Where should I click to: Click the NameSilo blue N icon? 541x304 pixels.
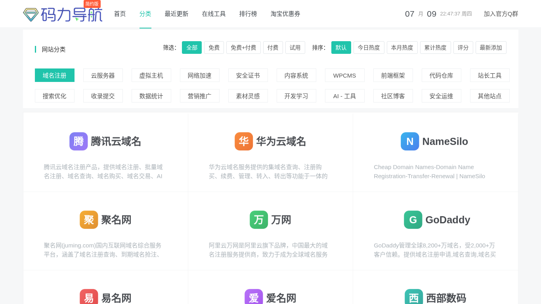(410, 141)
